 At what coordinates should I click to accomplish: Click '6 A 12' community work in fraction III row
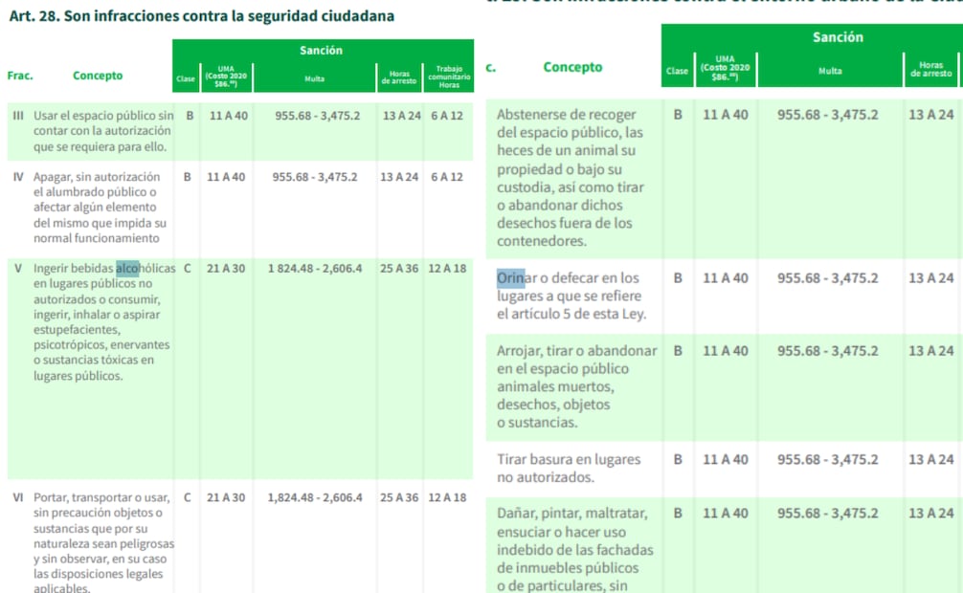[447, 116]
